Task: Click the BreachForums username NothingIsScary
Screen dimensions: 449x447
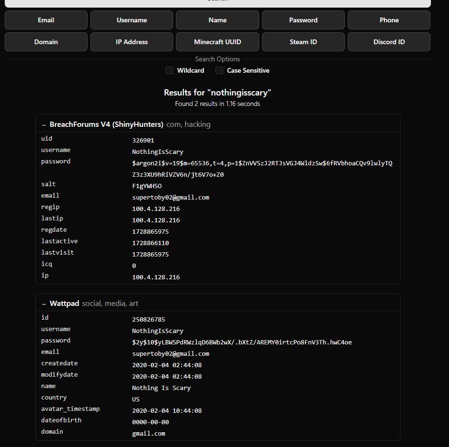Action: (158, 152)
